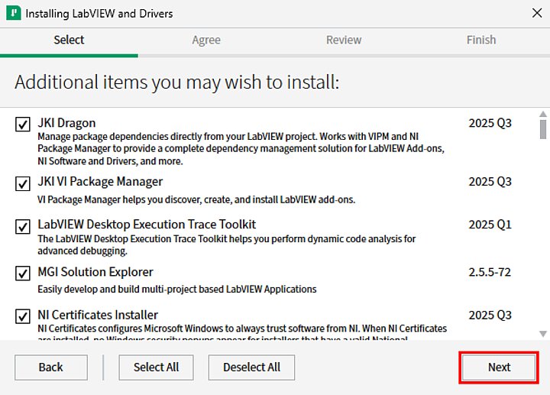Click 'Installing LabVIEW and Drivers' window title
This screenshot has width=550, height=395.
click(99, 14)
